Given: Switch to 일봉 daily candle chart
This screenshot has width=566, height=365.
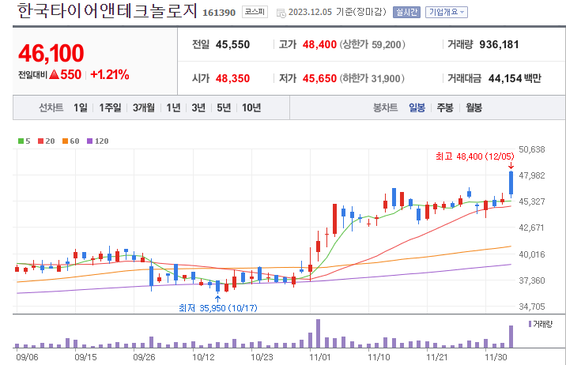Looking at the screenshot, I should point(417,107).
